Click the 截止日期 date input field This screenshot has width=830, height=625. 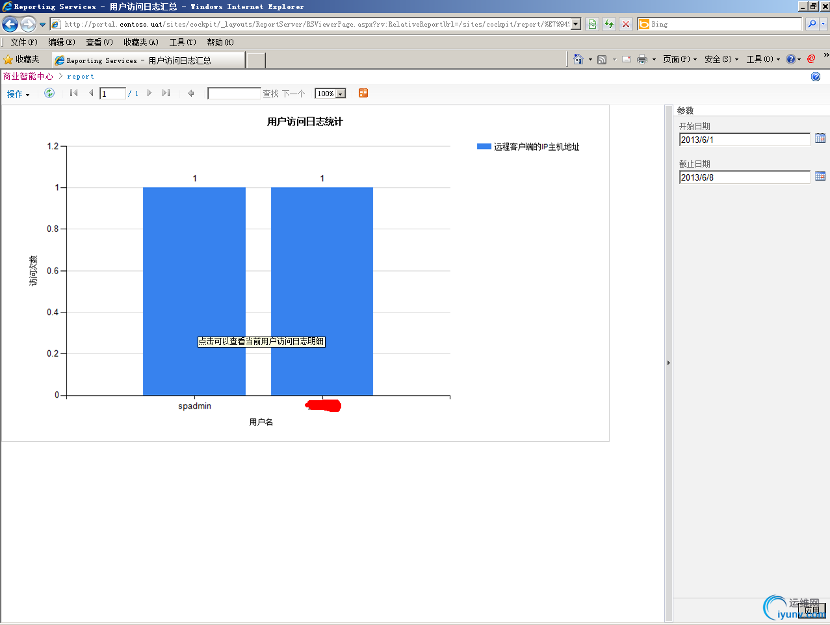point(745,177)
